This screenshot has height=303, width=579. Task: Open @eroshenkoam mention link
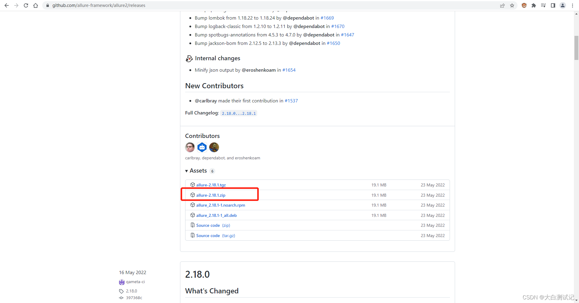(x=259, y=70)
